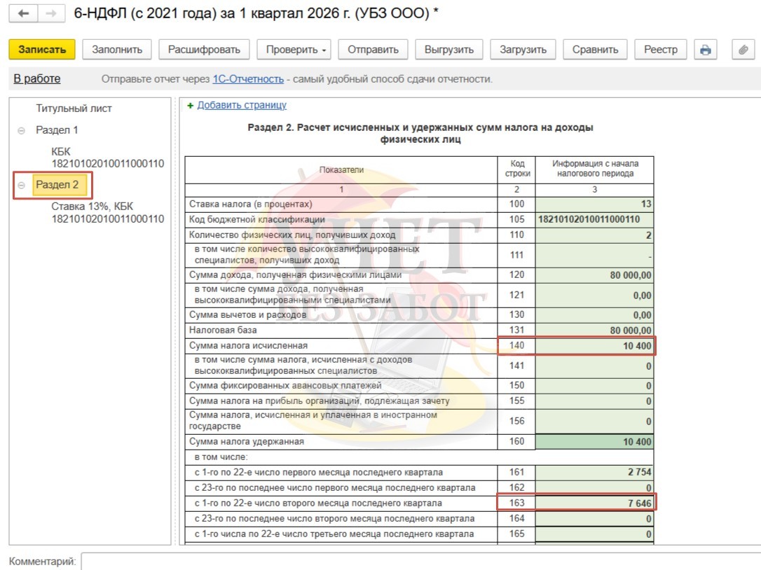This screenshot has width=761, height=570.
Task: Click the Расшифровать button
Action: [x=204, y=50]
